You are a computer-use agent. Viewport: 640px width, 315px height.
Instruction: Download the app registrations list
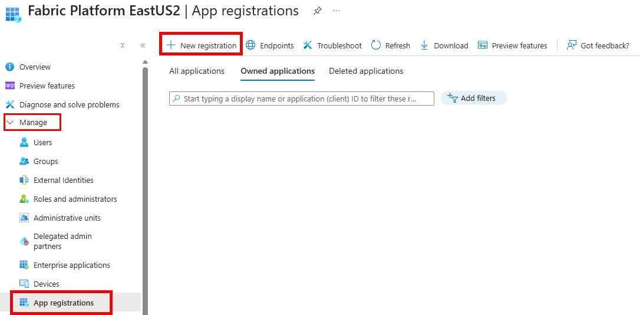(x=444, y=45)
